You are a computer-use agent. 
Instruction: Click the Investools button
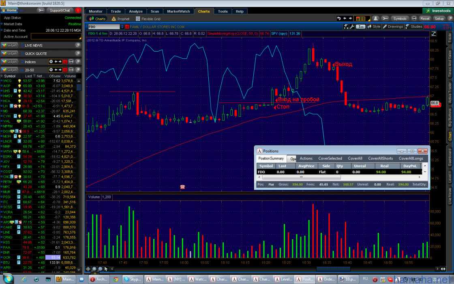coord(438,11)
